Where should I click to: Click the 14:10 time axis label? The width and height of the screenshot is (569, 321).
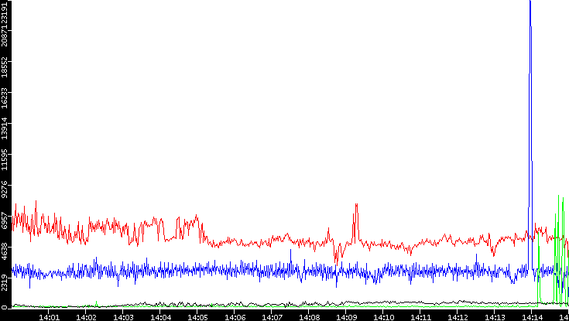383,317
